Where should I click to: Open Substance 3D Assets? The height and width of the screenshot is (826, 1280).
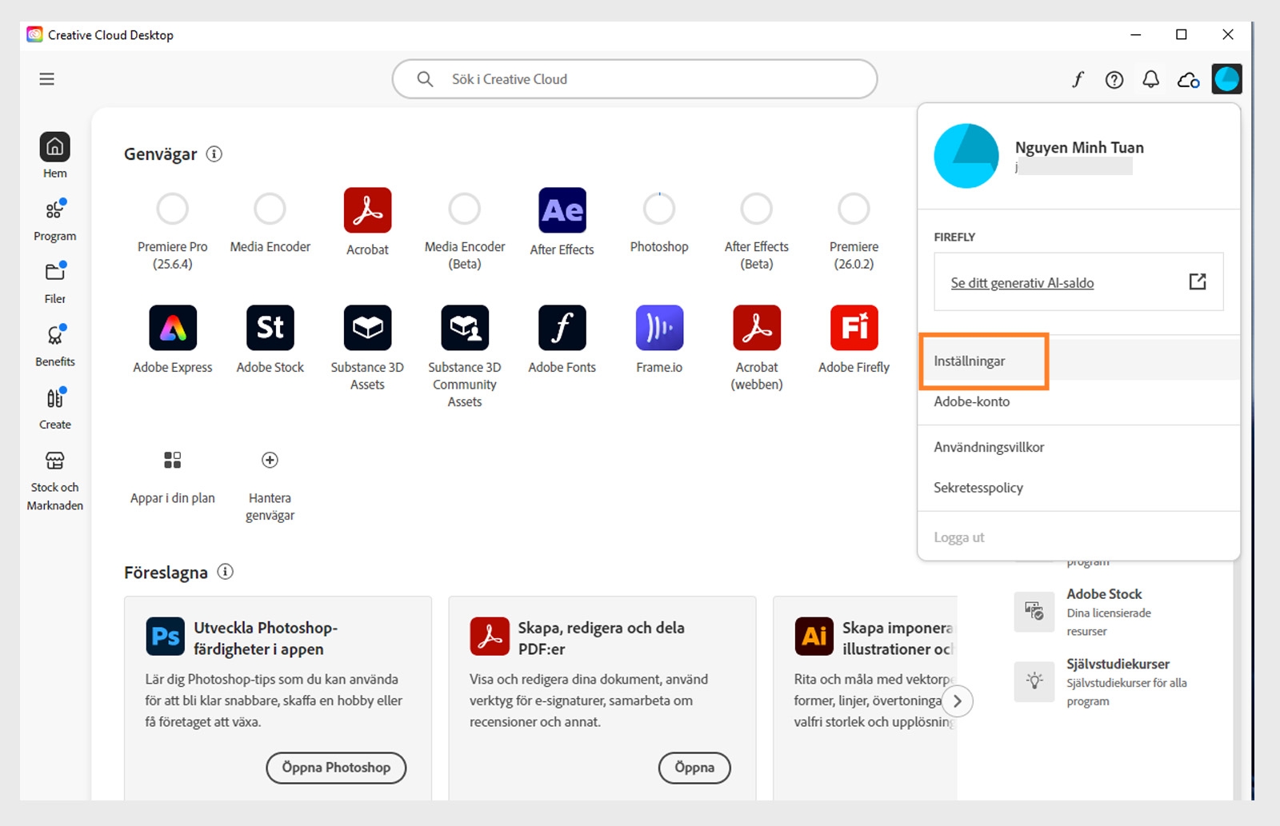coord(367,328)
